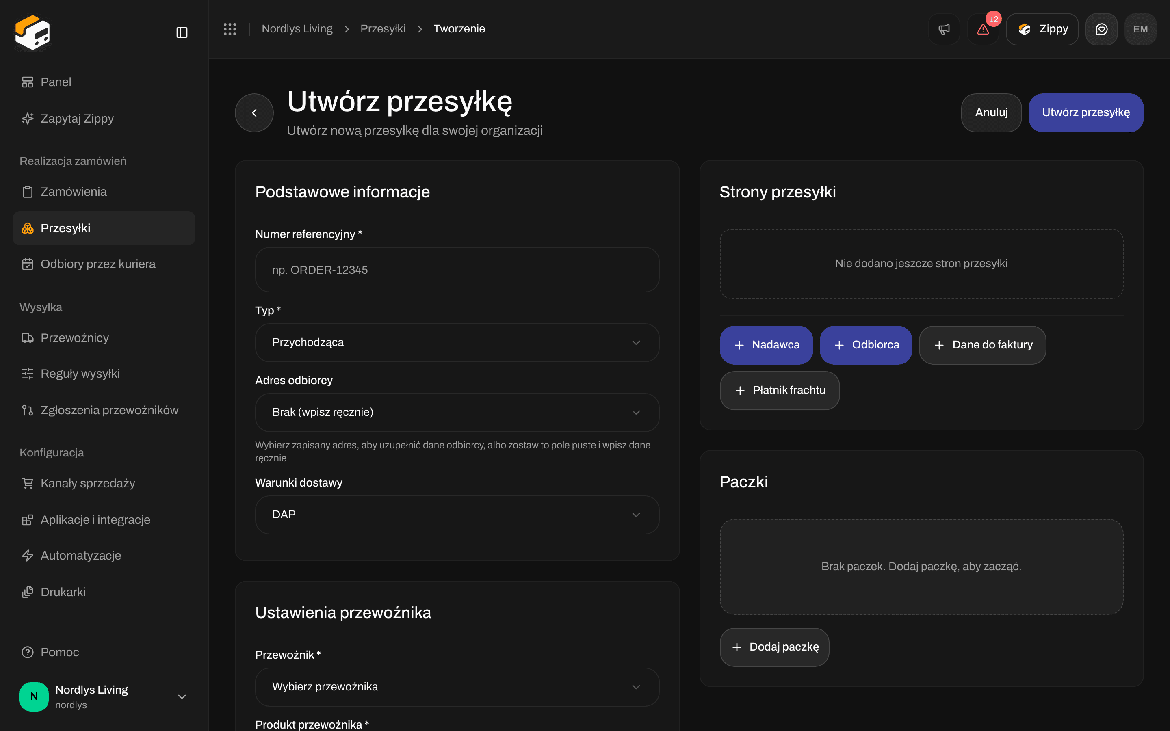Open alerts with 12 badge
The height and width of the screenshot is (731, 1170).
(x=983, y=29)
